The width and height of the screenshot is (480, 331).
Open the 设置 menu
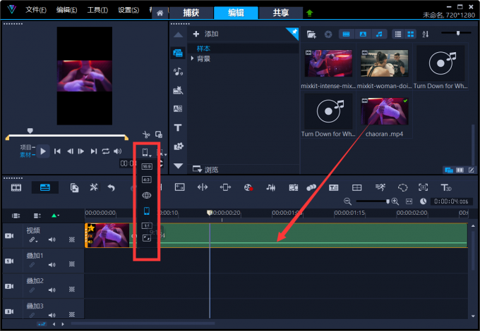coord(128,10)
